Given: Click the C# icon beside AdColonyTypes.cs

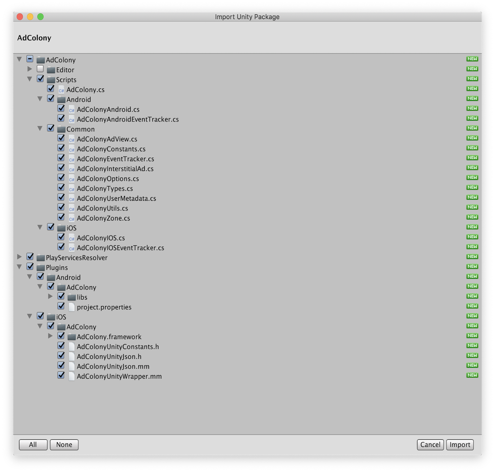Looking at the screenshot, I should pyautogui.click(x=72, y=189).
